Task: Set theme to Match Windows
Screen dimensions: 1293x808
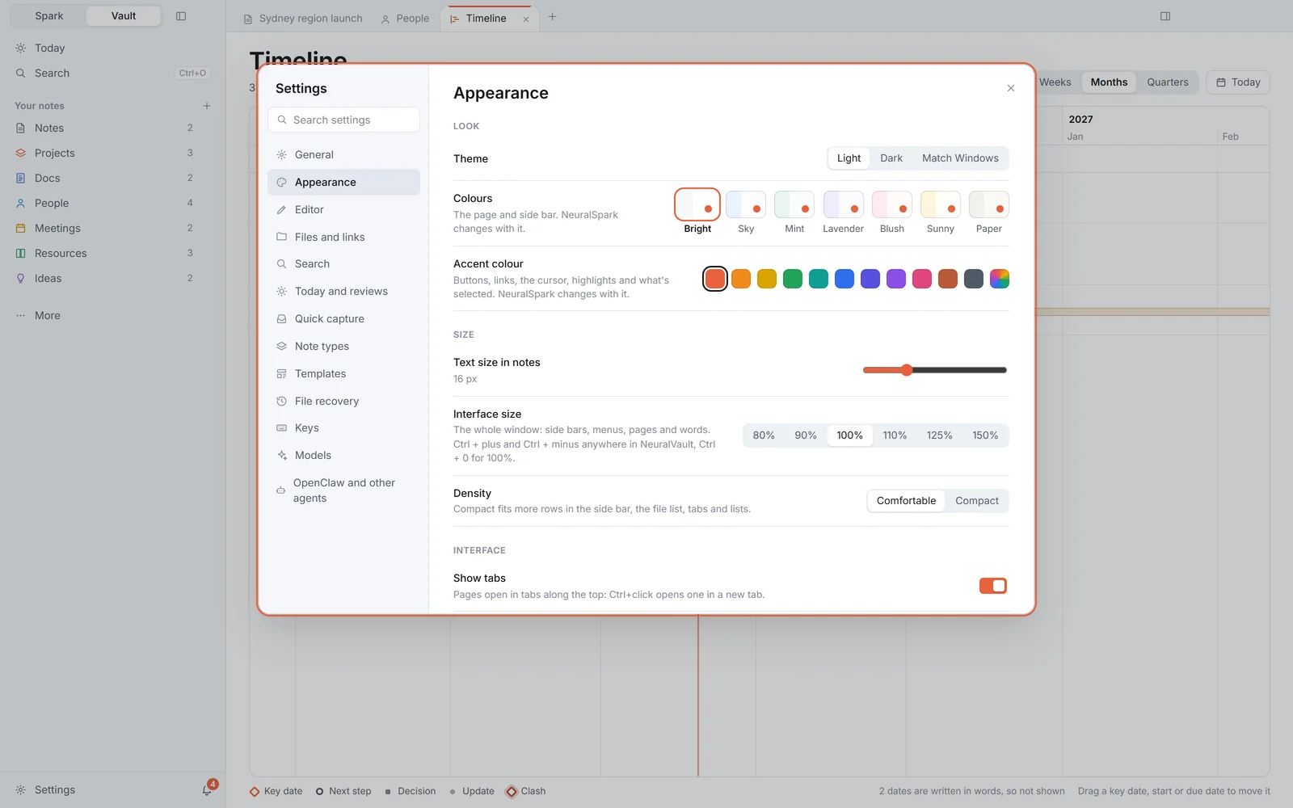Action: (x=960, y=158)
